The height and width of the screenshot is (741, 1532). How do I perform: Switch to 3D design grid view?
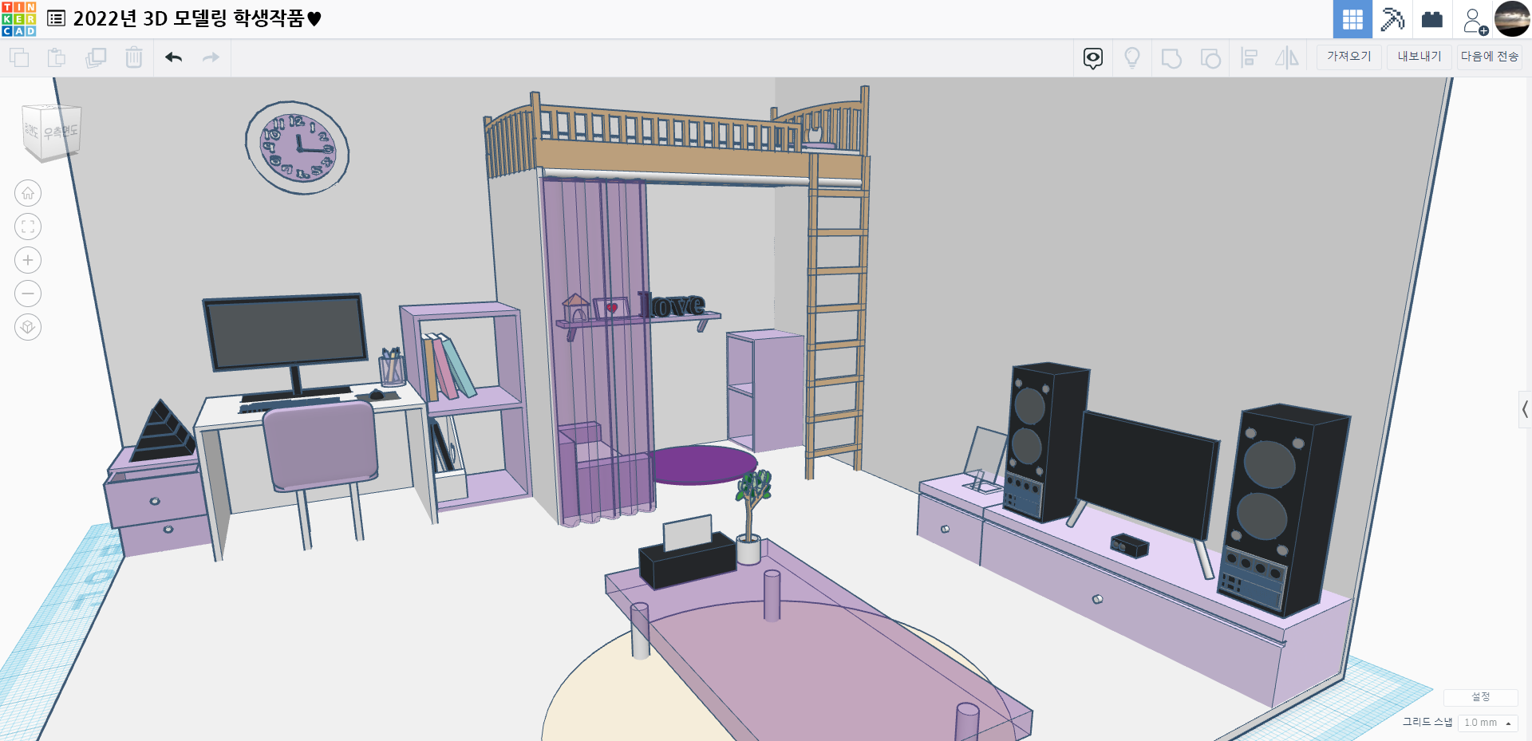[1352, 19]
